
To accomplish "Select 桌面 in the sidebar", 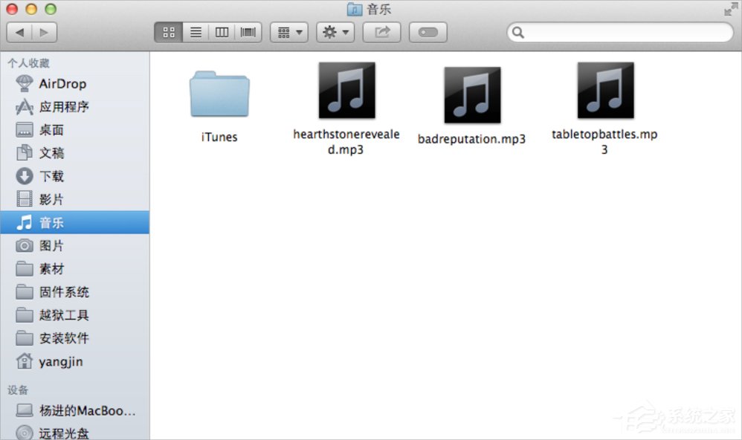I will click(51, 130).
